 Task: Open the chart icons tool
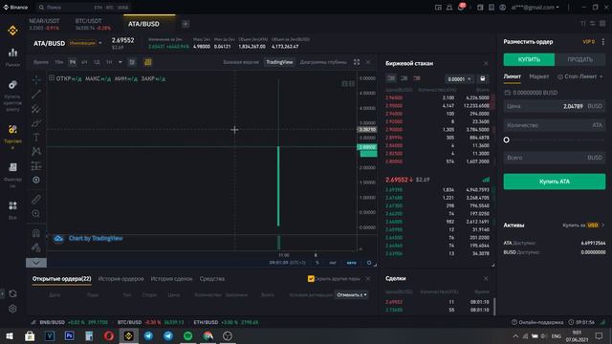click(36, 180)
